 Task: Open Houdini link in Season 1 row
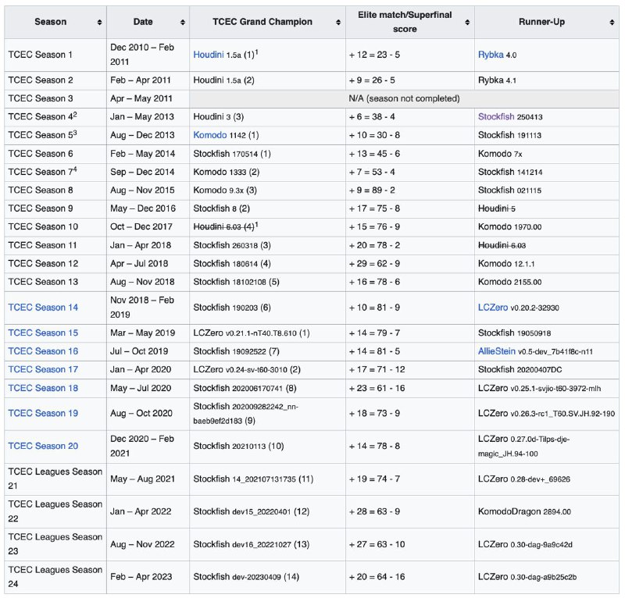[x=209, y=55]
